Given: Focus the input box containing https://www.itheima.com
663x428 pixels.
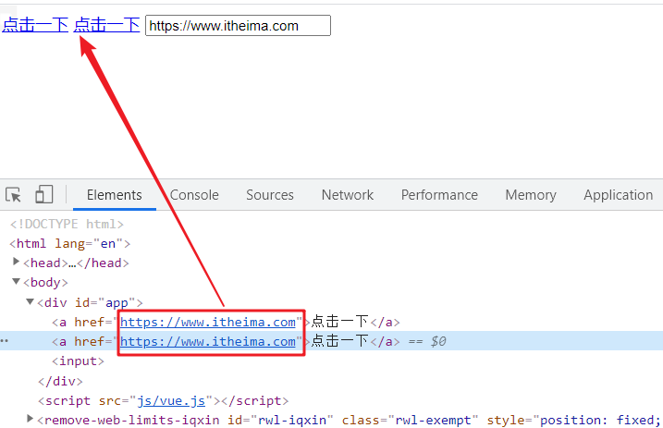Looking at the screenshot, I should pyautogui.click(x=238, y=26).
